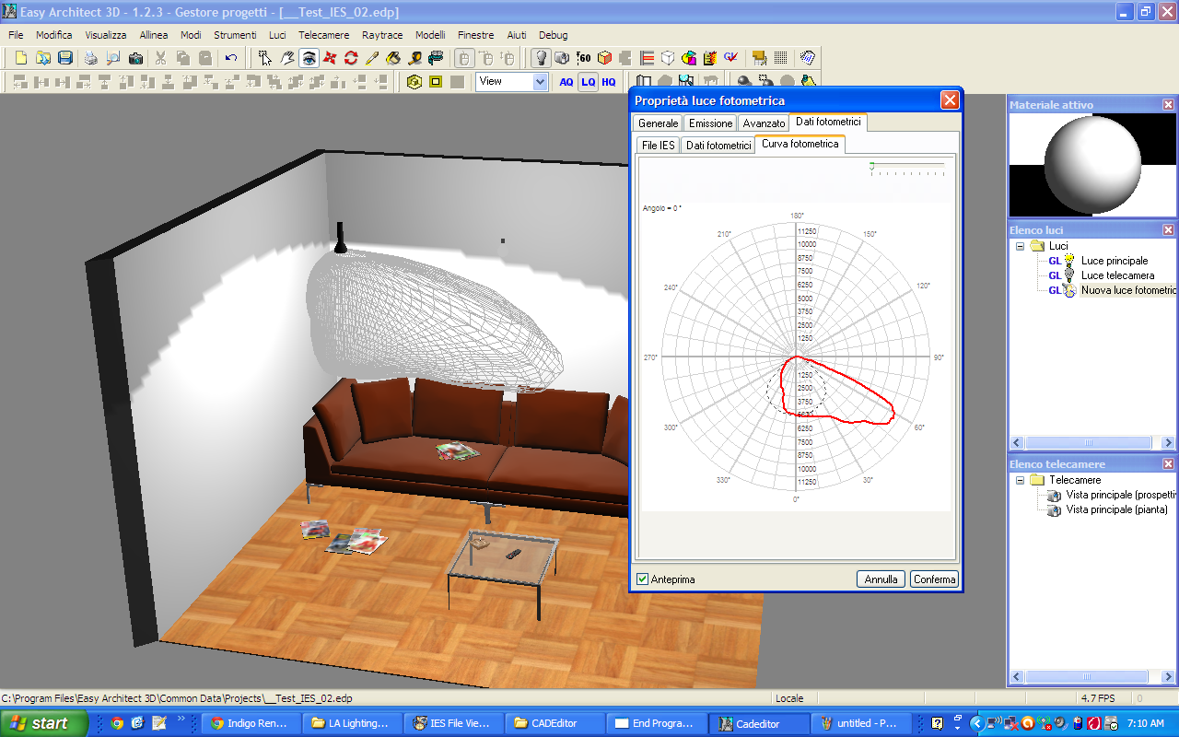Toggle the LQ quality button

[588, 82]
